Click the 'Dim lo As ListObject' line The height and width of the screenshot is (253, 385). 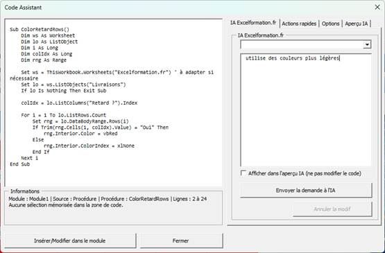(49, 42)
